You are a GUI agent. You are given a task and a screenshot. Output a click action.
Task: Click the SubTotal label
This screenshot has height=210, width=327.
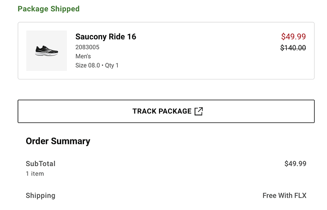[40, 164]
